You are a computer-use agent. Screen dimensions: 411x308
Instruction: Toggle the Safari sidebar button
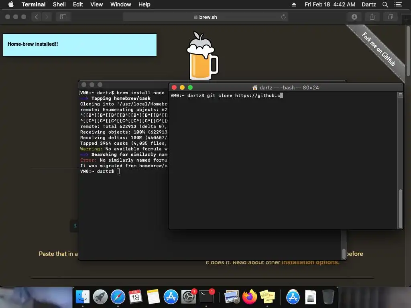(63, 17)
